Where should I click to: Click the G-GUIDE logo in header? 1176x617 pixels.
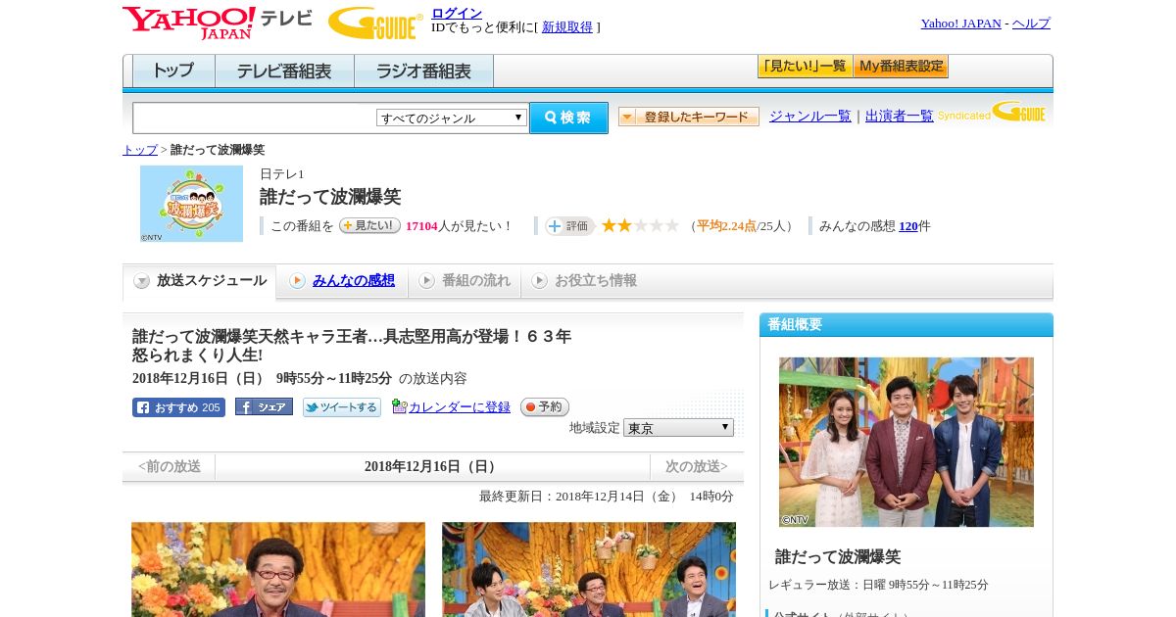375,24
